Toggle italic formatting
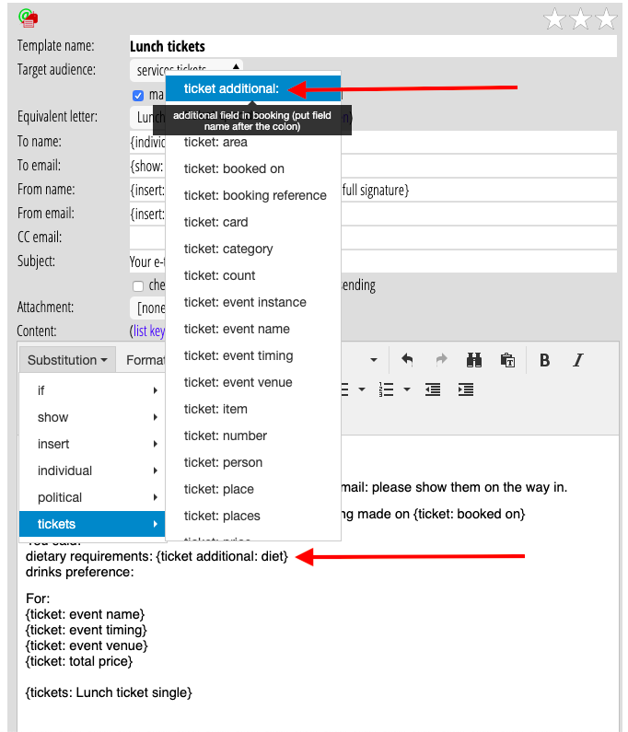Screen dimensions: 628x732 click(x=578, y=360)
